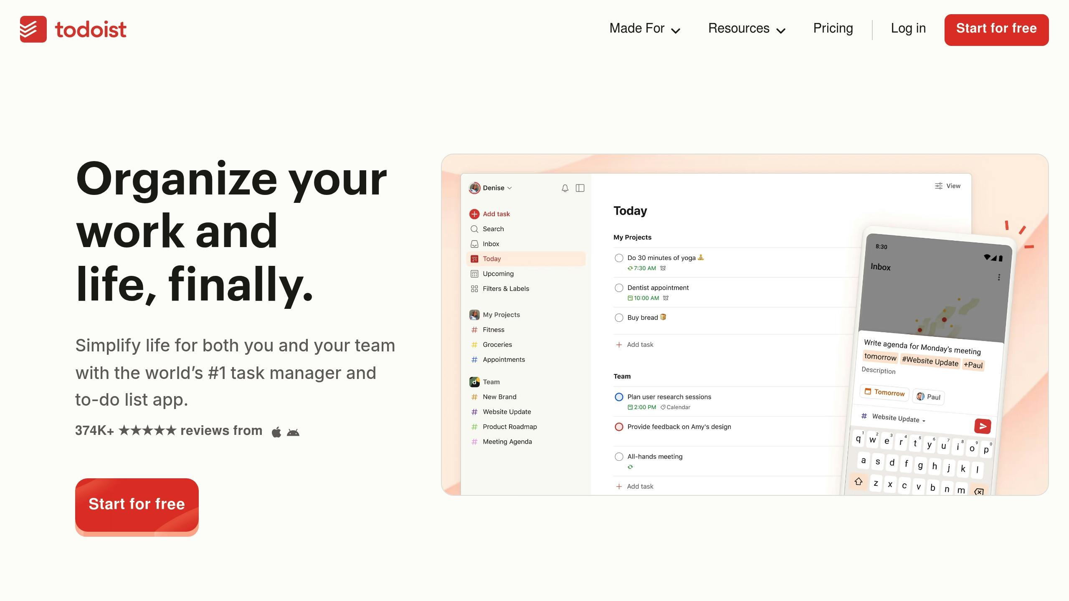Click the highlighted tomorrow tag on phone
Image resolution: width=1069 pixels, height=601 pixels.
[880, 357]
